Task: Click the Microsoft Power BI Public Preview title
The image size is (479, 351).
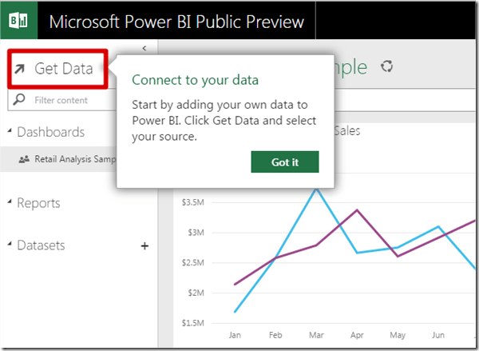Action: click(x=176, y=21)
